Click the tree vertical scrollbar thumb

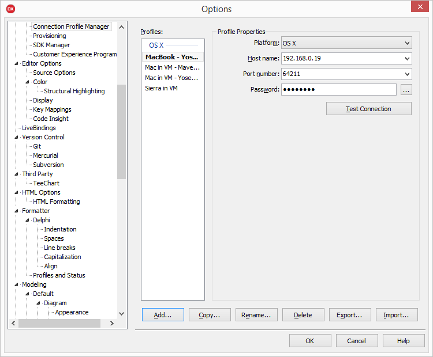(x=121, y=132)
